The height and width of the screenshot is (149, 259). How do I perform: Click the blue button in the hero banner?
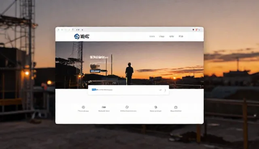tap(95, 71)
